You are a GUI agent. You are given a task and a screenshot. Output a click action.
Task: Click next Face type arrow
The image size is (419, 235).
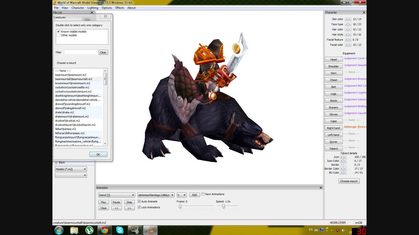click(350, 24)
